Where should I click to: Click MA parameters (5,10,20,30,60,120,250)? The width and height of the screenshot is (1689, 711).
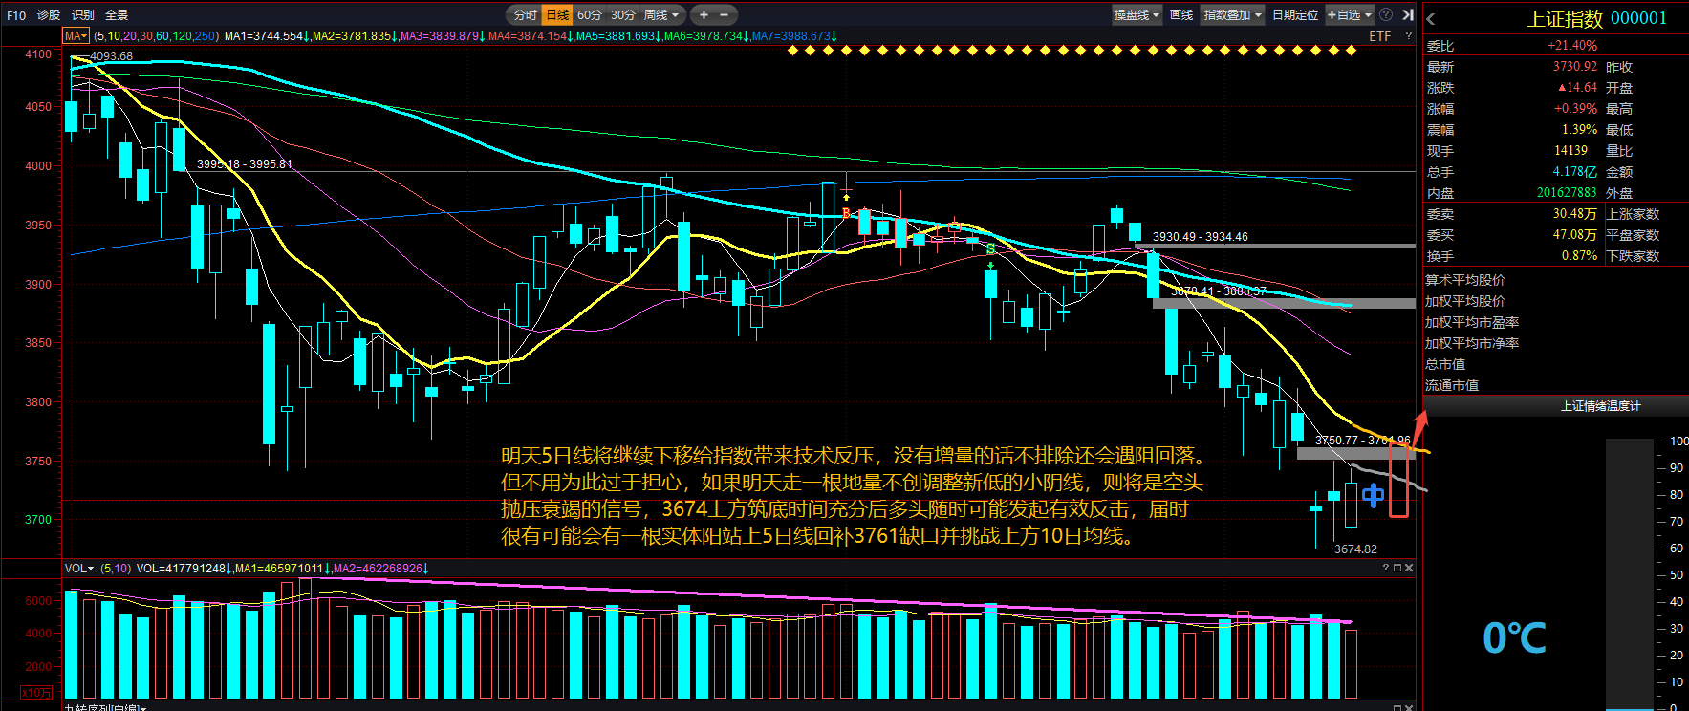(157, 35)
